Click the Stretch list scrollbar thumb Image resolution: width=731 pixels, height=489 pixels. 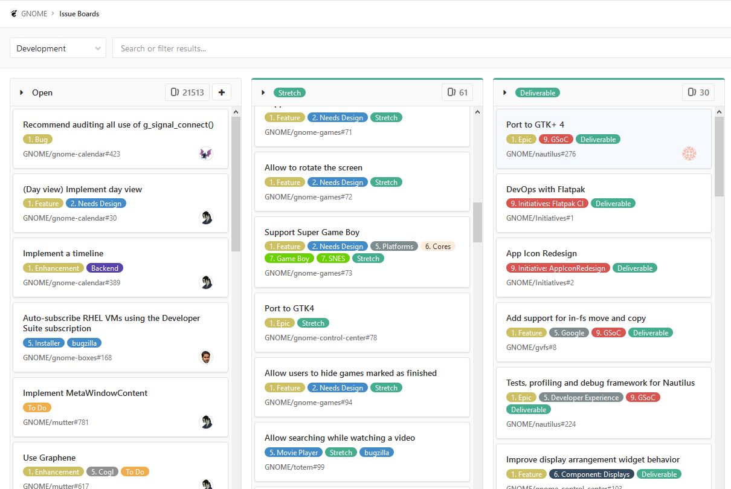point(477,222)
